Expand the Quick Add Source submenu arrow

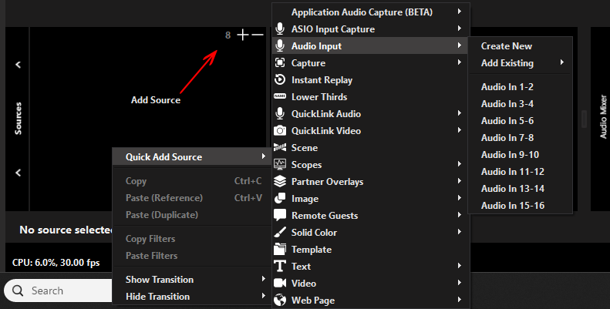tap(264, 156)
